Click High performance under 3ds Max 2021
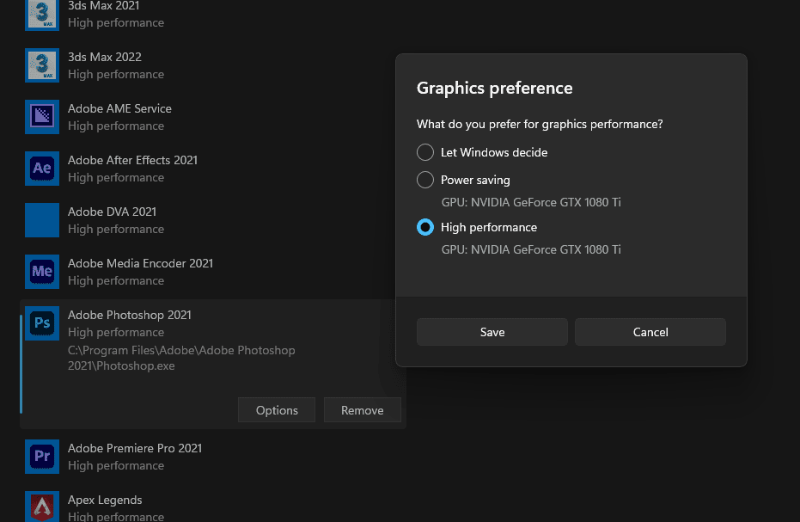Screen dimensions: 800x522 [116, 23]
